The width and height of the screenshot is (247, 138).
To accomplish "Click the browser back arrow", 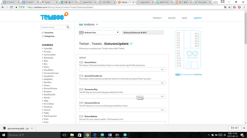I will click(x=3, y=7).
